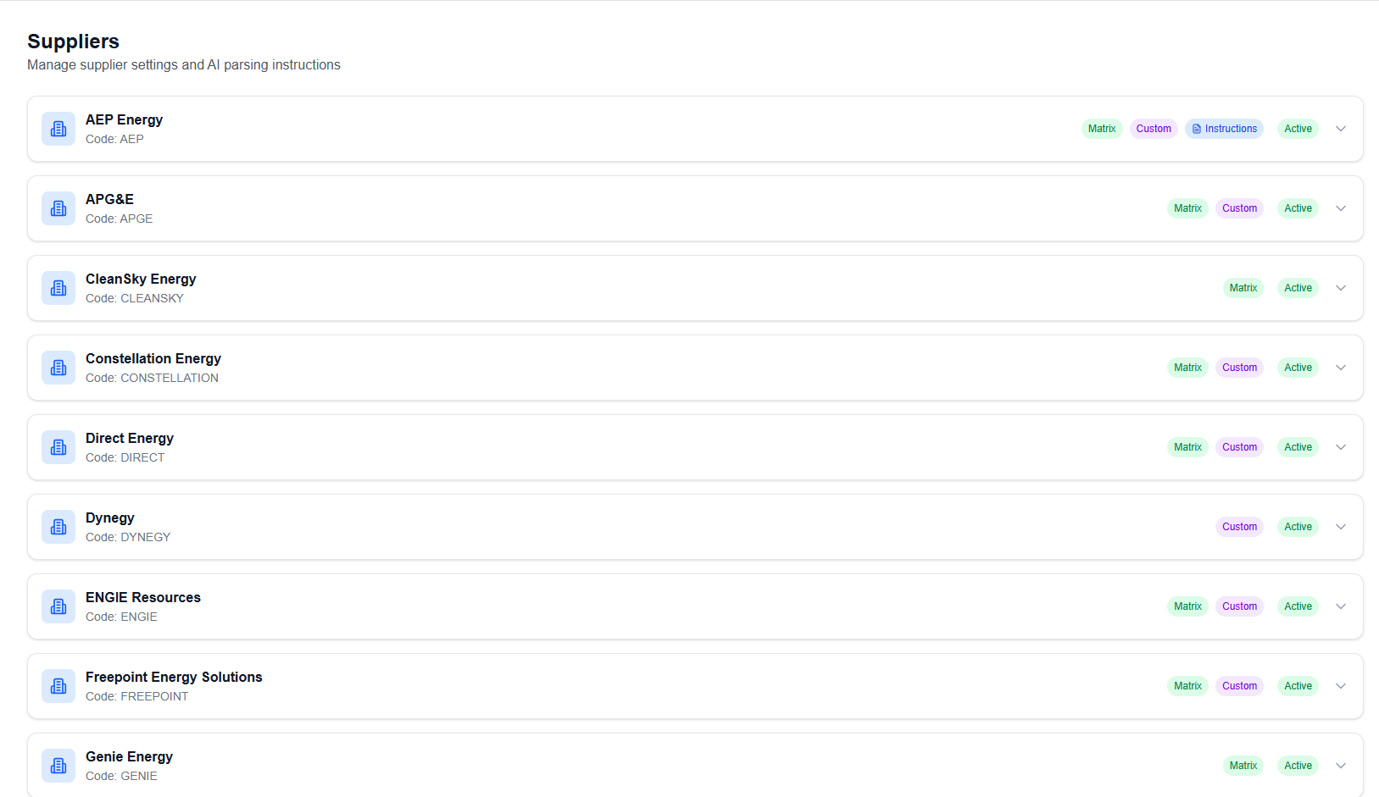Select the ENGIE Resources supplier name
The width and height of the screenshot is (1379, 797).
(x=143, y=598)
